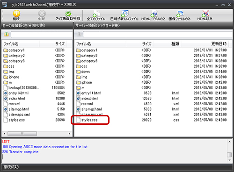Select local category1 folder icon
Screen dimensions: 234x172
click(x=6, y=50)
